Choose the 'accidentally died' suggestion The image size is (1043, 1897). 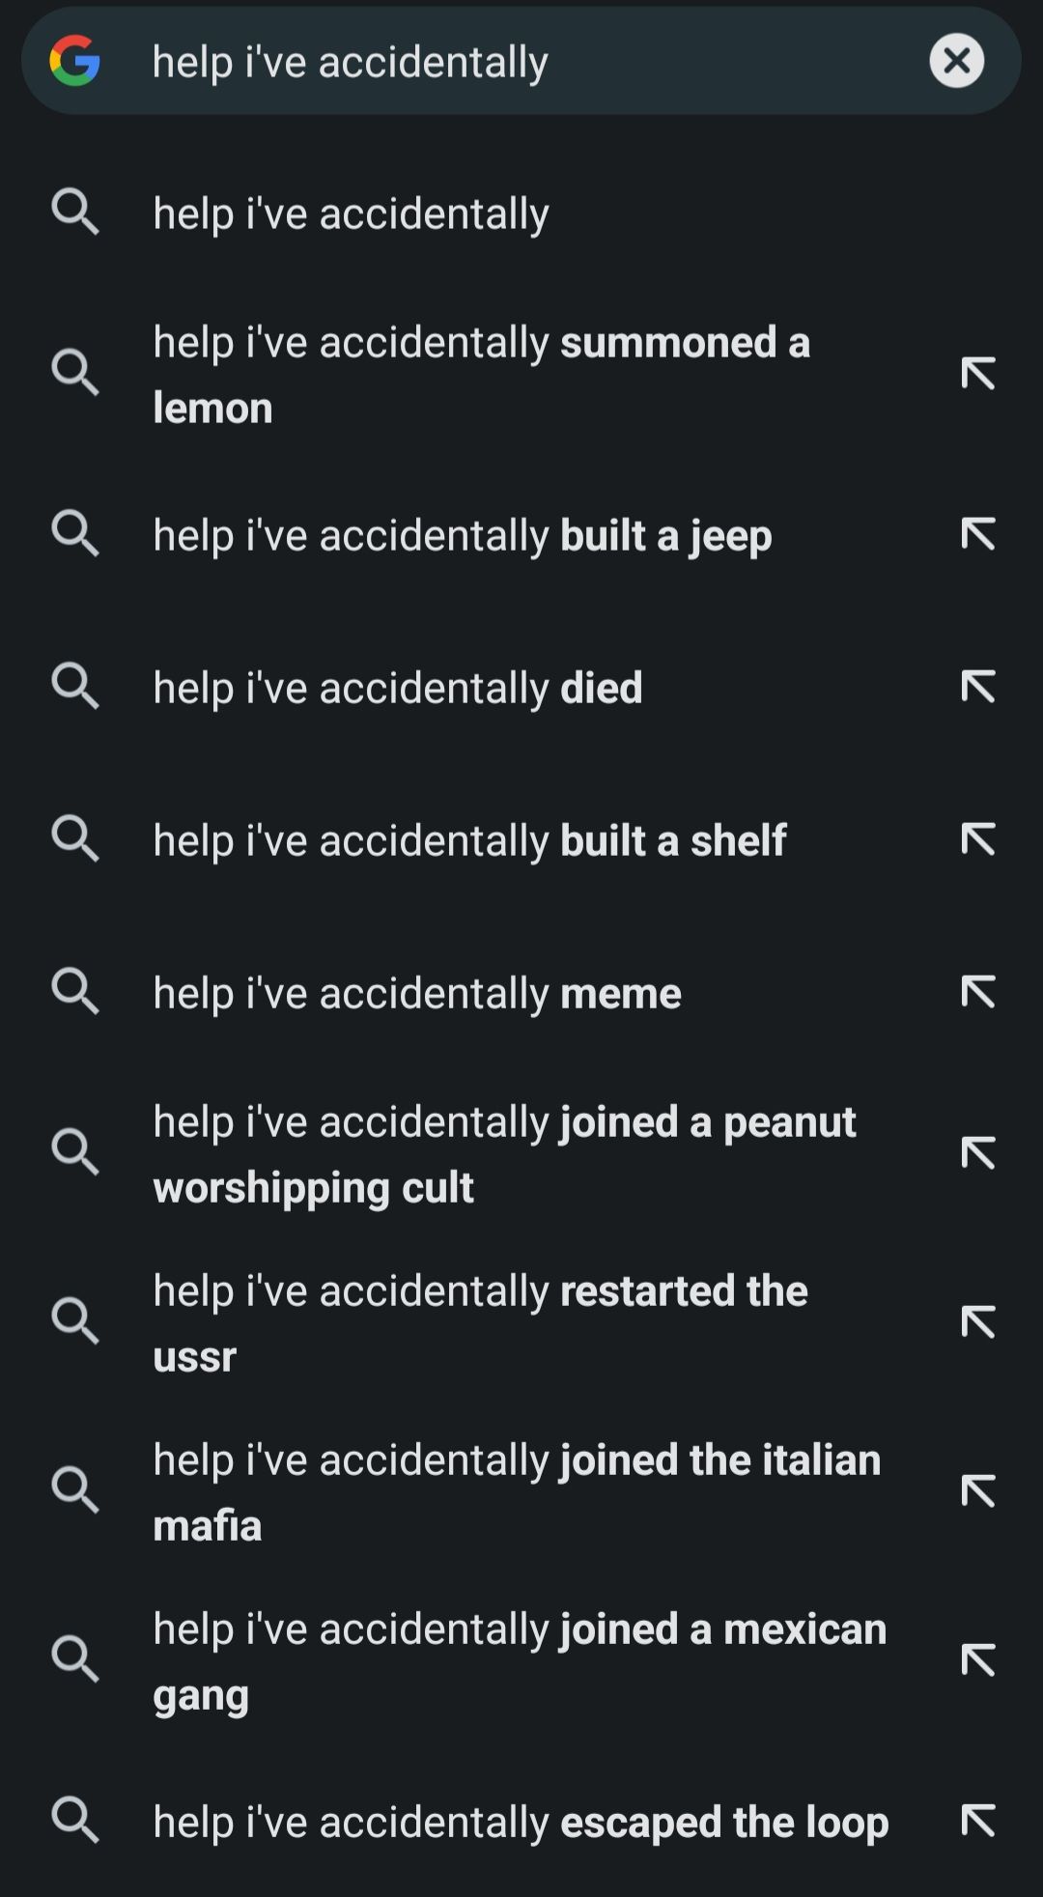397,688
